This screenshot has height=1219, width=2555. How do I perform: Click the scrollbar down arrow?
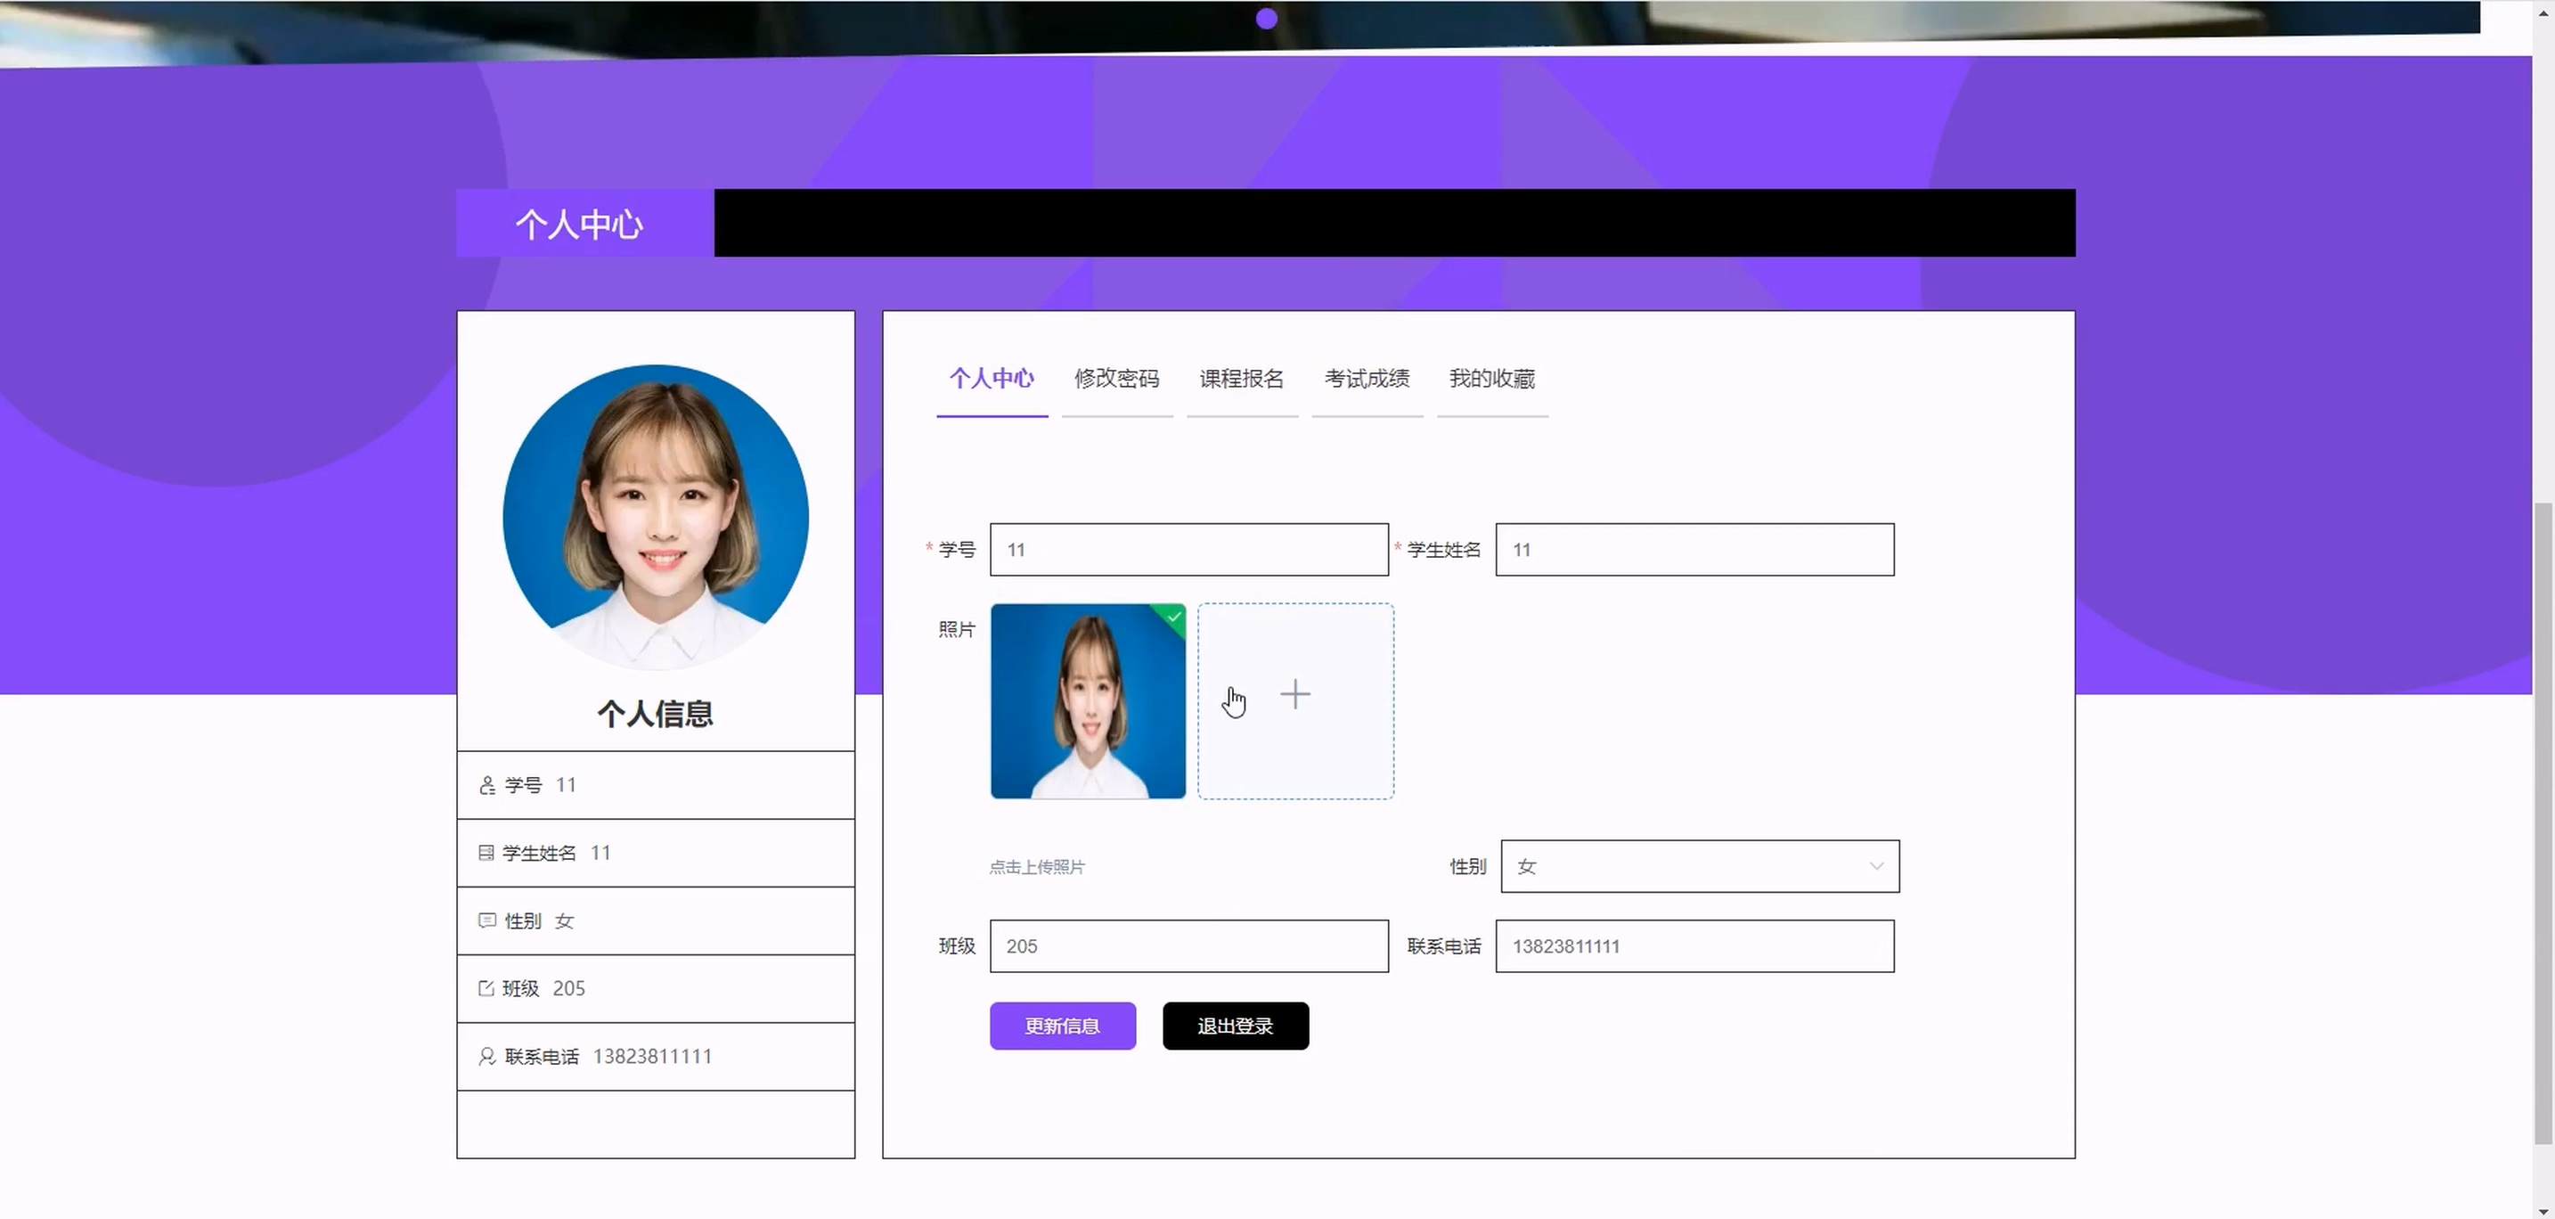tap(2543, 1210)
